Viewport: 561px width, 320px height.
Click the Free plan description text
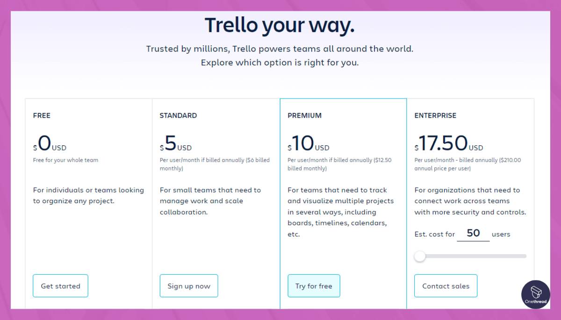click(88, 195)
